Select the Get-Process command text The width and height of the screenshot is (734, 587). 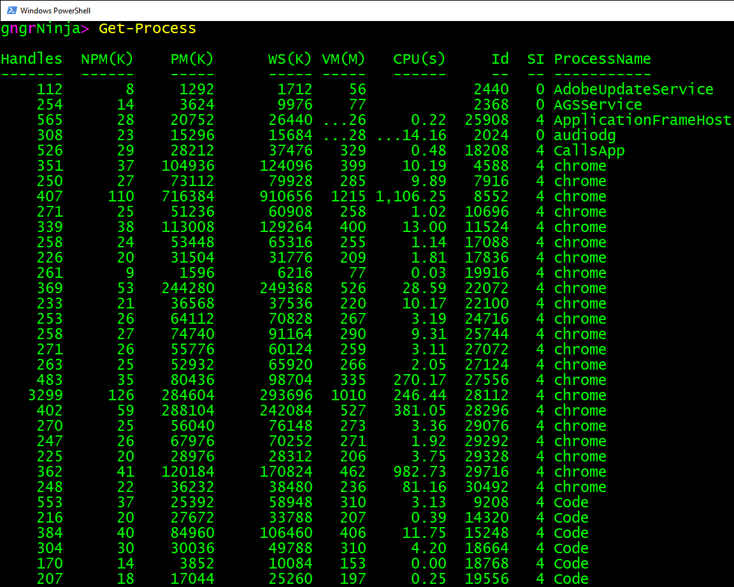click(147, 29)
